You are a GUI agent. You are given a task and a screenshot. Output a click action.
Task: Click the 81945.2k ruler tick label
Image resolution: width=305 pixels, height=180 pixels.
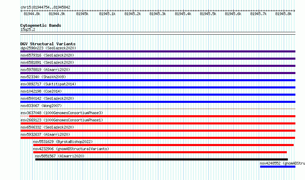click(133, 14)
